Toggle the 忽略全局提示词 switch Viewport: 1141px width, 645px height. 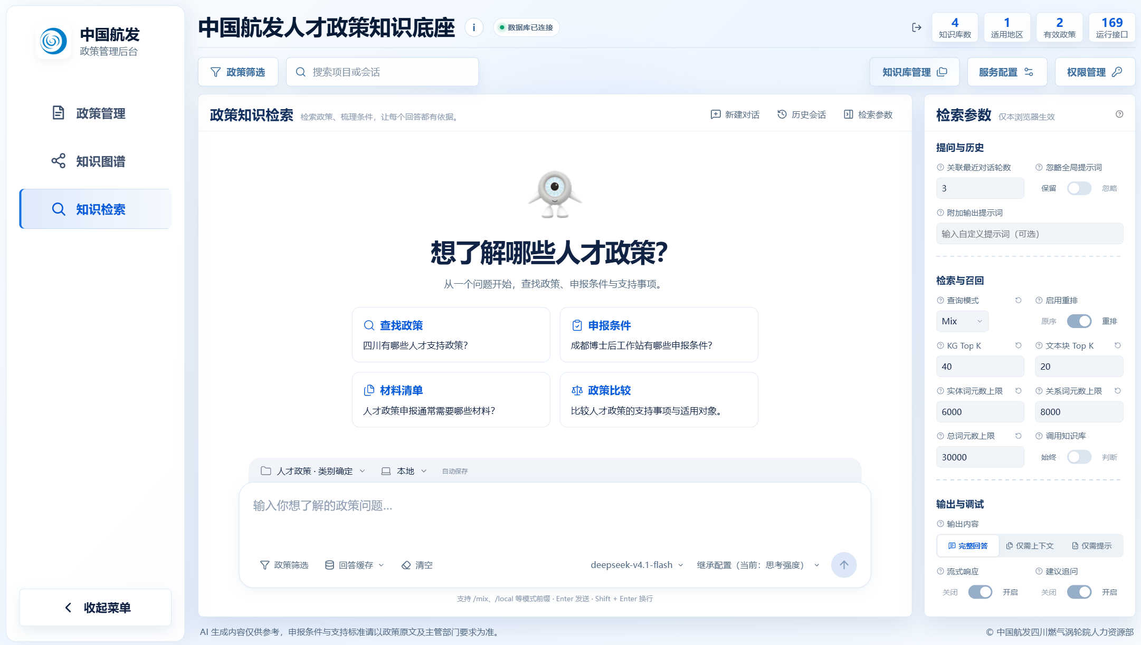[x=1079, y=188]
